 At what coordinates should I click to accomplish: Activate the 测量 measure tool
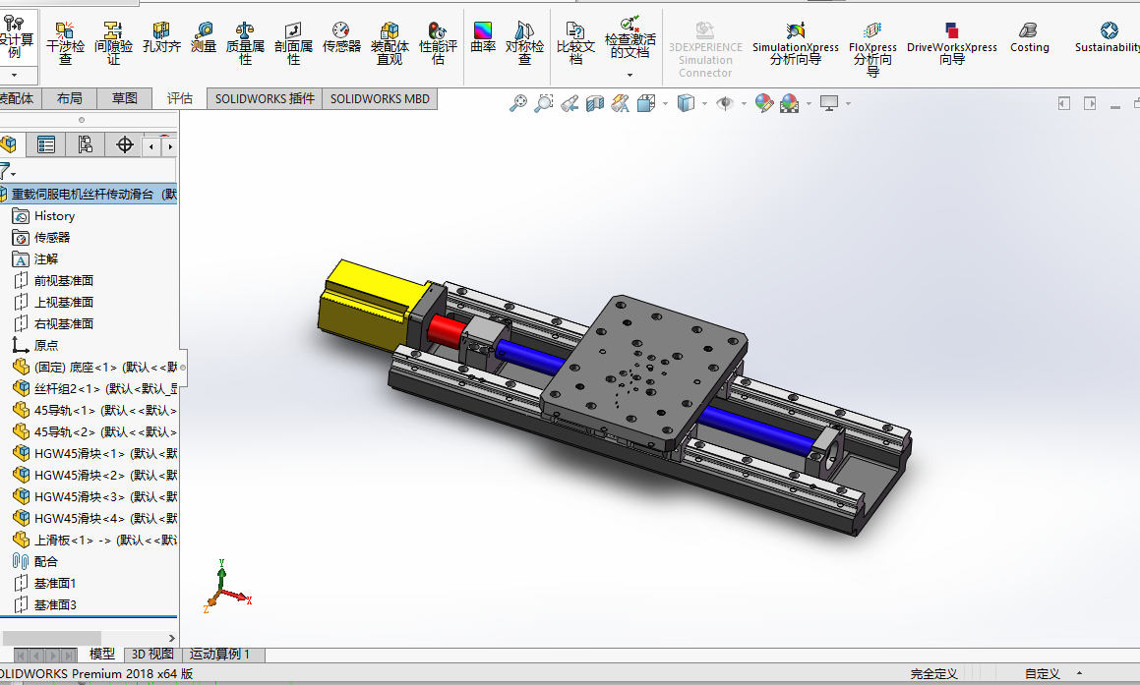204,37
